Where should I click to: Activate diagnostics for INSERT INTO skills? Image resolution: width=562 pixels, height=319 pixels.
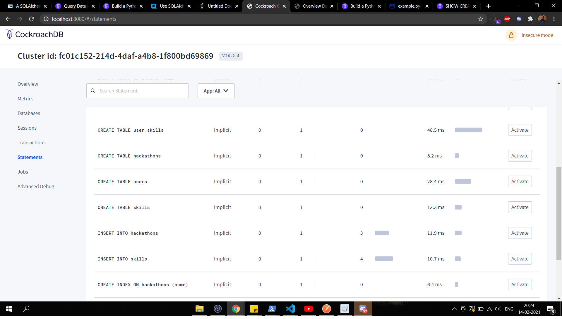click(520, 259)
